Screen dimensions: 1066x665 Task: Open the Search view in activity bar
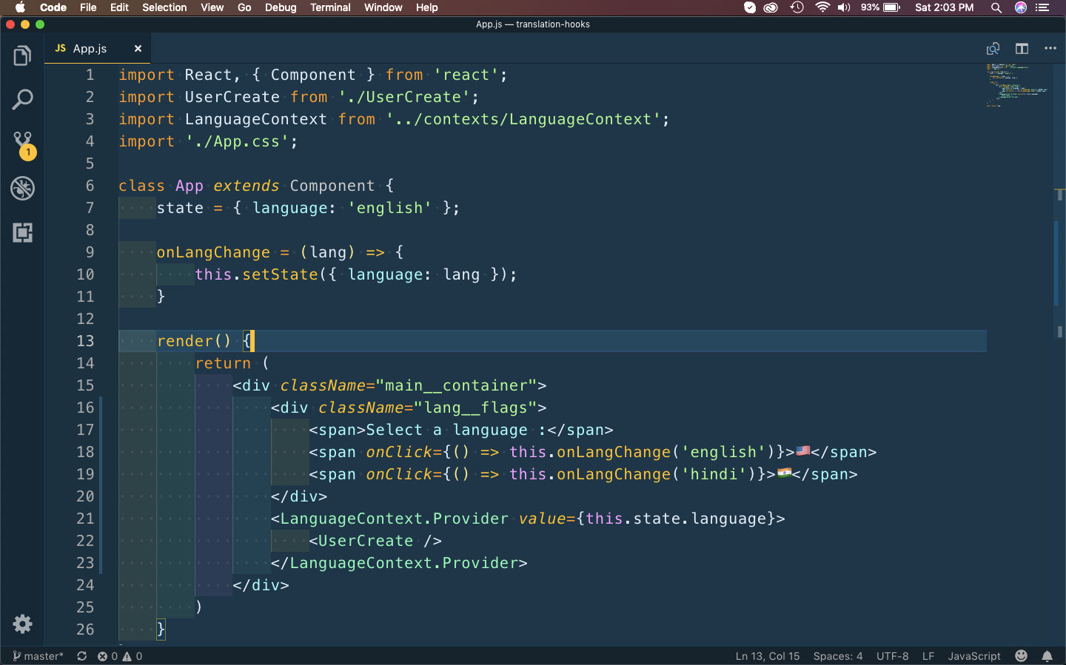[22, 99]
